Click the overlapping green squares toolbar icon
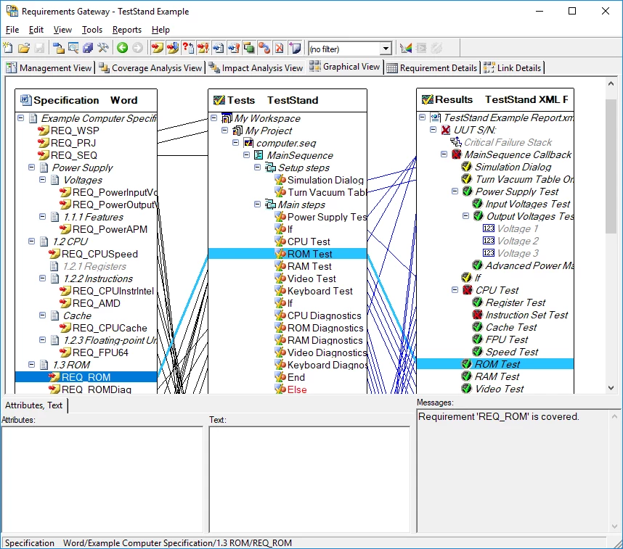623x549 pixels. [249, 48]
